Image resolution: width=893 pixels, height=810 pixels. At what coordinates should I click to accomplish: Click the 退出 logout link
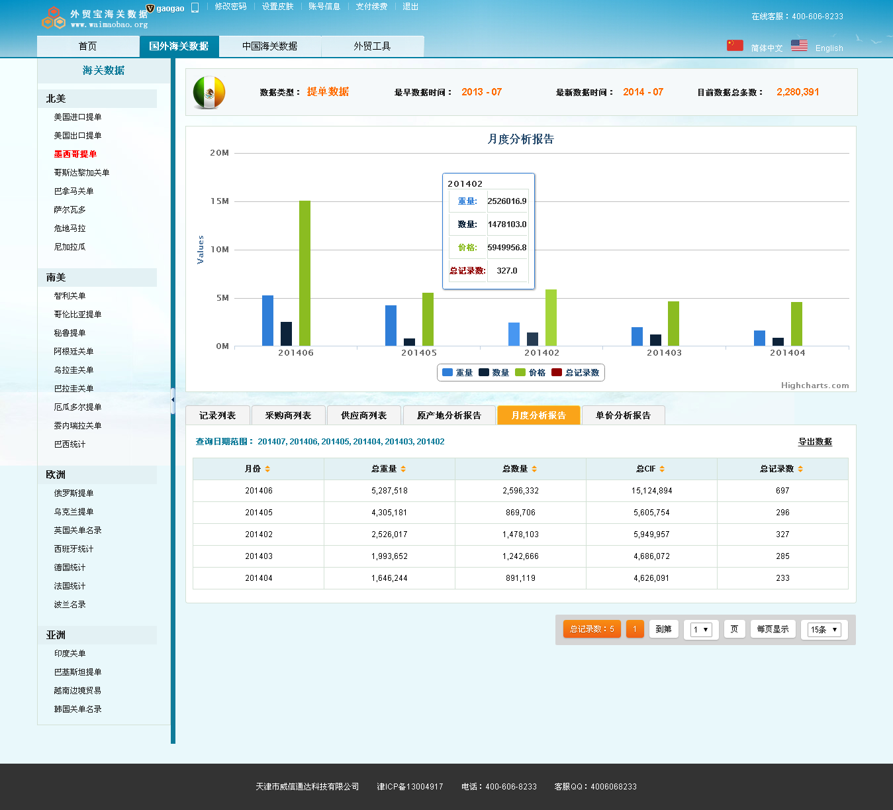[x=410, y=7]
